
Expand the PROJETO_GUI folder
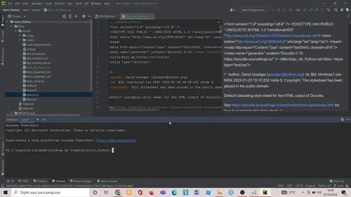(x=12, y=113)
